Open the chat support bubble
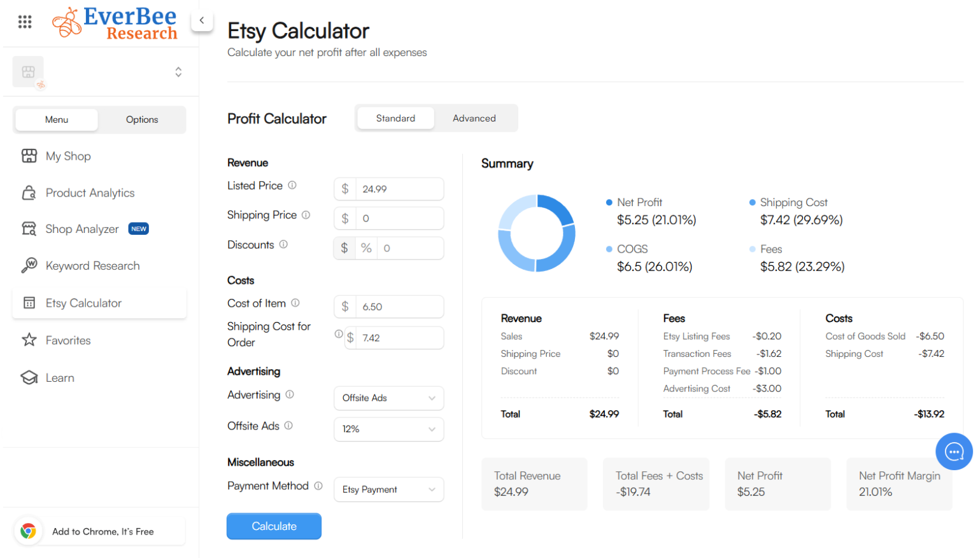Screen dimensions: 978x558 [x=954, y=452]
